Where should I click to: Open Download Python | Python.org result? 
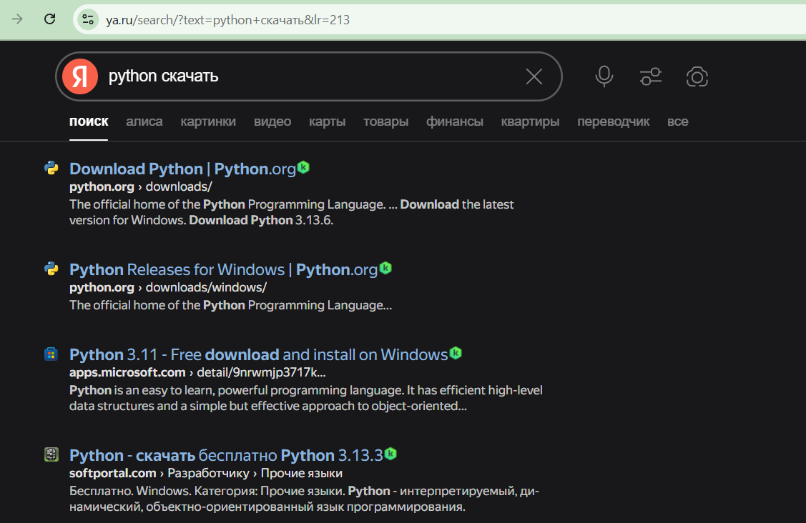[182, 169]
